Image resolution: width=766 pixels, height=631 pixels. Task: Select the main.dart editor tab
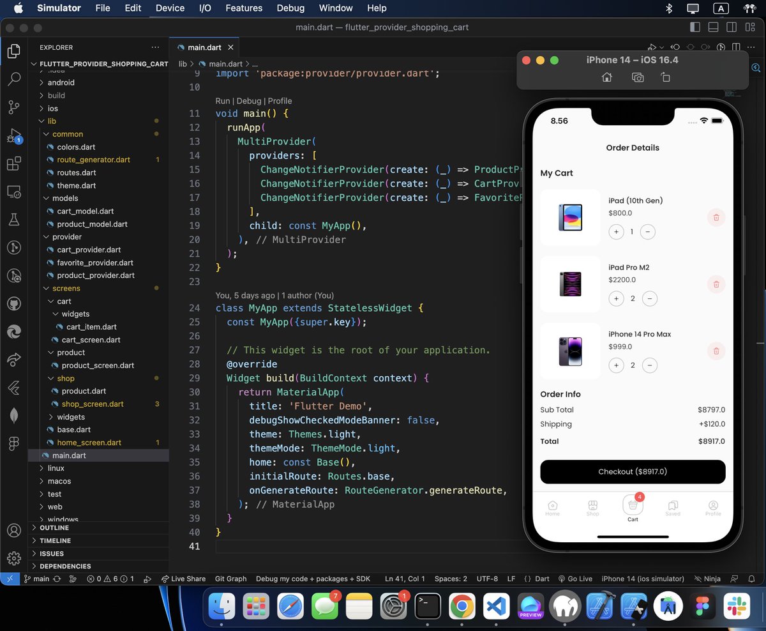click(204, 47)
